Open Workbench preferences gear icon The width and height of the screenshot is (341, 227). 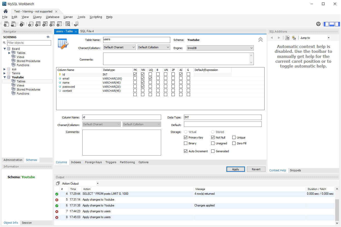(x=318, y=24)
